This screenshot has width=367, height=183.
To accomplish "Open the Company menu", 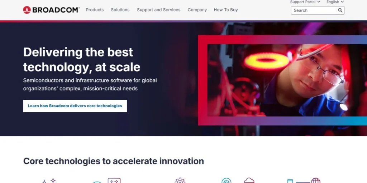I will click(x=197, y=10).
